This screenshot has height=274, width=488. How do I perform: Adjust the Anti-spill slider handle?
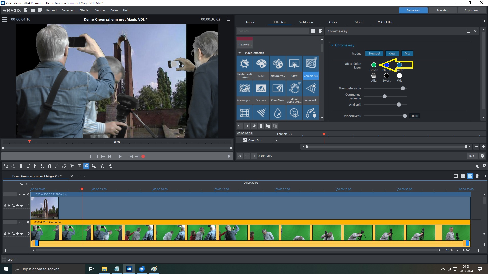coord(399,105)
